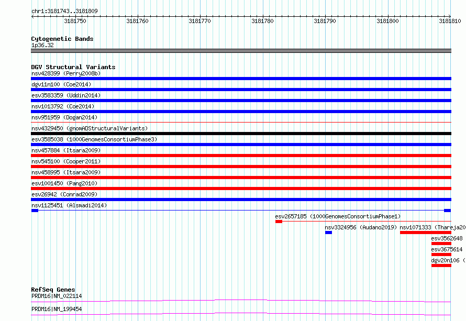Open PRDM16|NM_022114 transcript label

(x=57, y=296)
